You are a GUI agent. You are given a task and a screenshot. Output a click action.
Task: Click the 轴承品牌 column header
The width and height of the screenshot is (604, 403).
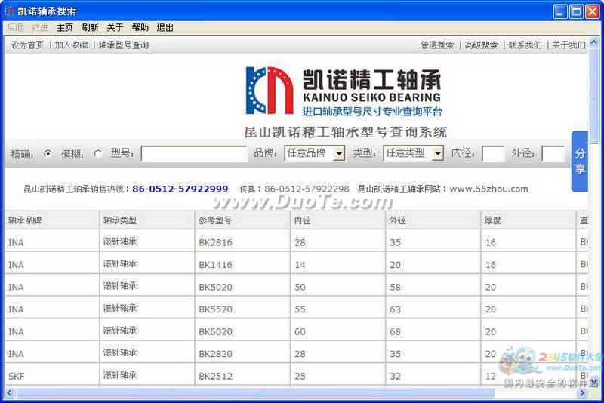(x=52, y=220)
